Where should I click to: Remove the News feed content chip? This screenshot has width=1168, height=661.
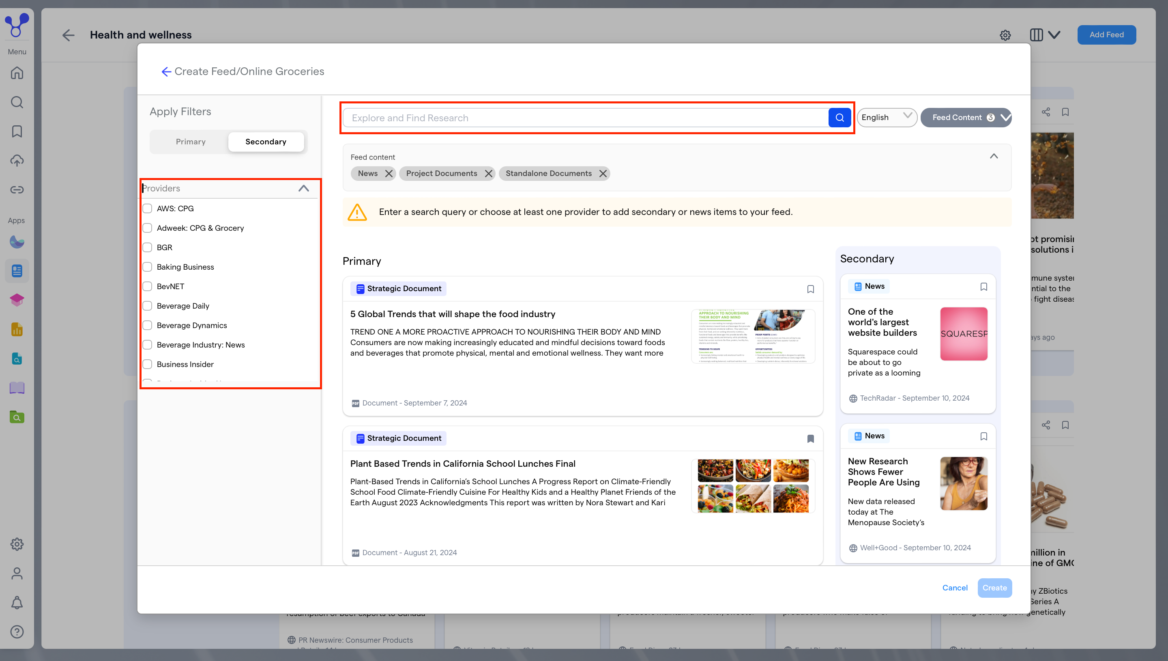pyautogui.click(x=389, y=174)
